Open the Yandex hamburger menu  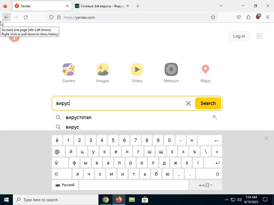pyautogui.click(x=260, y=36)
